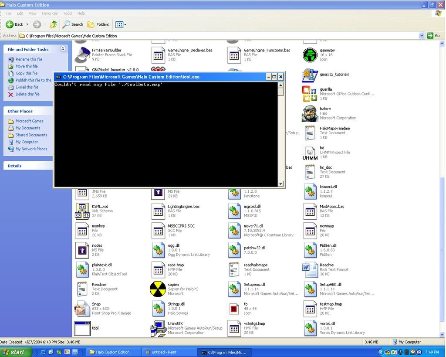Select the guerilla application icon

click(x=310, y=94)
